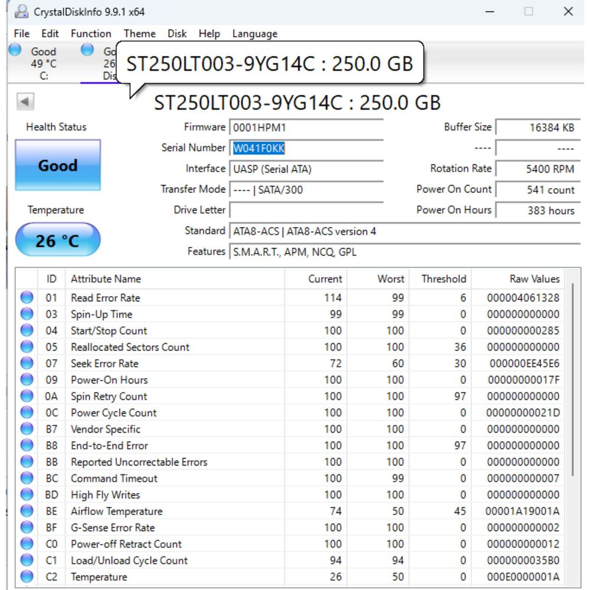Click raw value 00001A19001A
The width and height of the screenshot is (590, 590).
(522, 511)
